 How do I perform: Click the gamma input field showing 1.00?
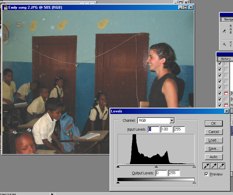click(166, 129)
